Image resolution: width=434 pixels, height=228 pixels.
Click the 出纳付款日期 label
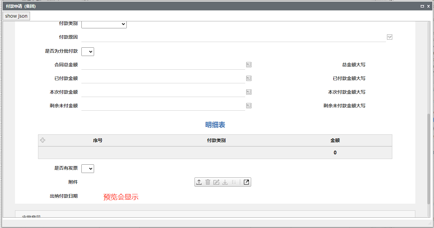click(64, 196)
